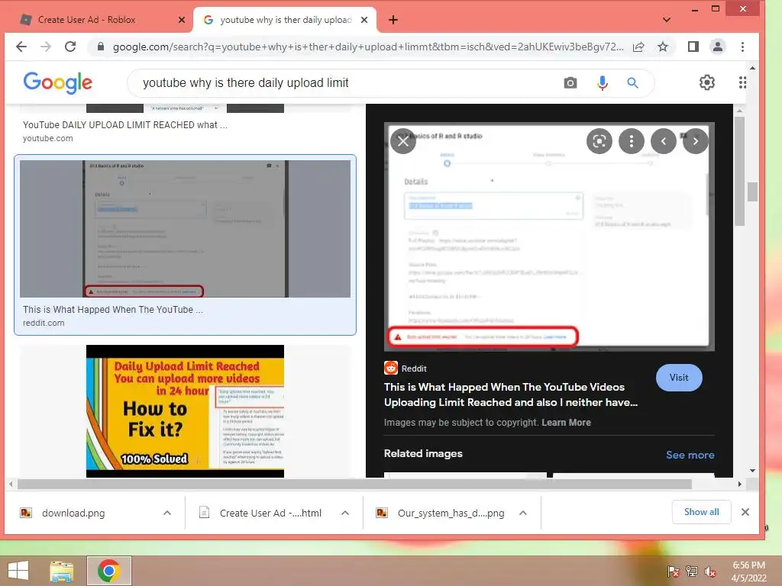
Task: Expand the tab search chevron
Action: tap(666, 20)
